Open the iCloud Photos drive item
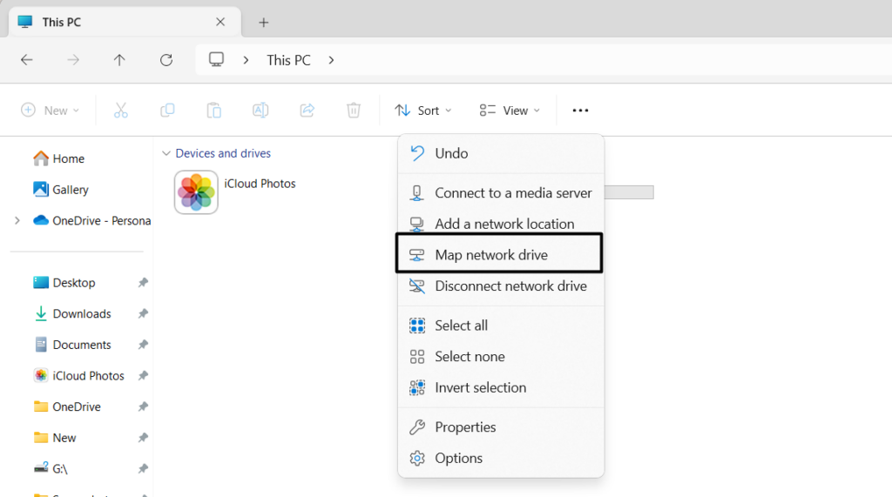This screenshot has height=497, width=892. click(197, 191)
